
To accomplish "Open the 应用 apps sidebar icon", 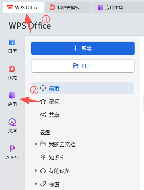I will [x=12, y=95].
